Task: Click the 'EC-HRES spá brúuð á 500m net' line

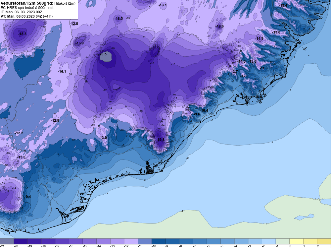Action: 27,8
